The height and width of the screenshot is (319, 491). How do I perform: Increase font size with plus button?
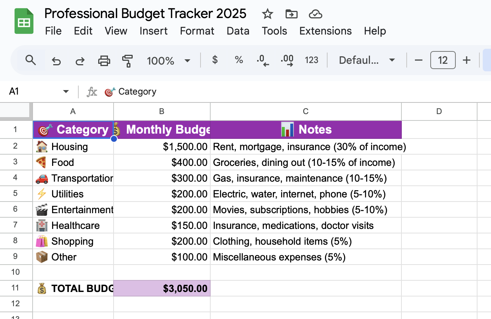(x=467, y=60)
